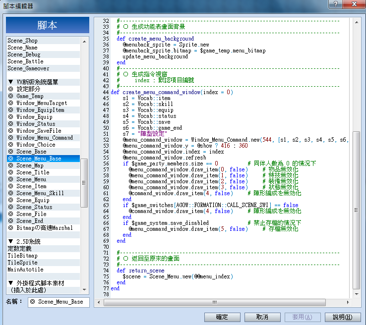Select the Bitmapの高速Marshal script entry
Screen dimensions: 366x325
[x=44, y=228]
